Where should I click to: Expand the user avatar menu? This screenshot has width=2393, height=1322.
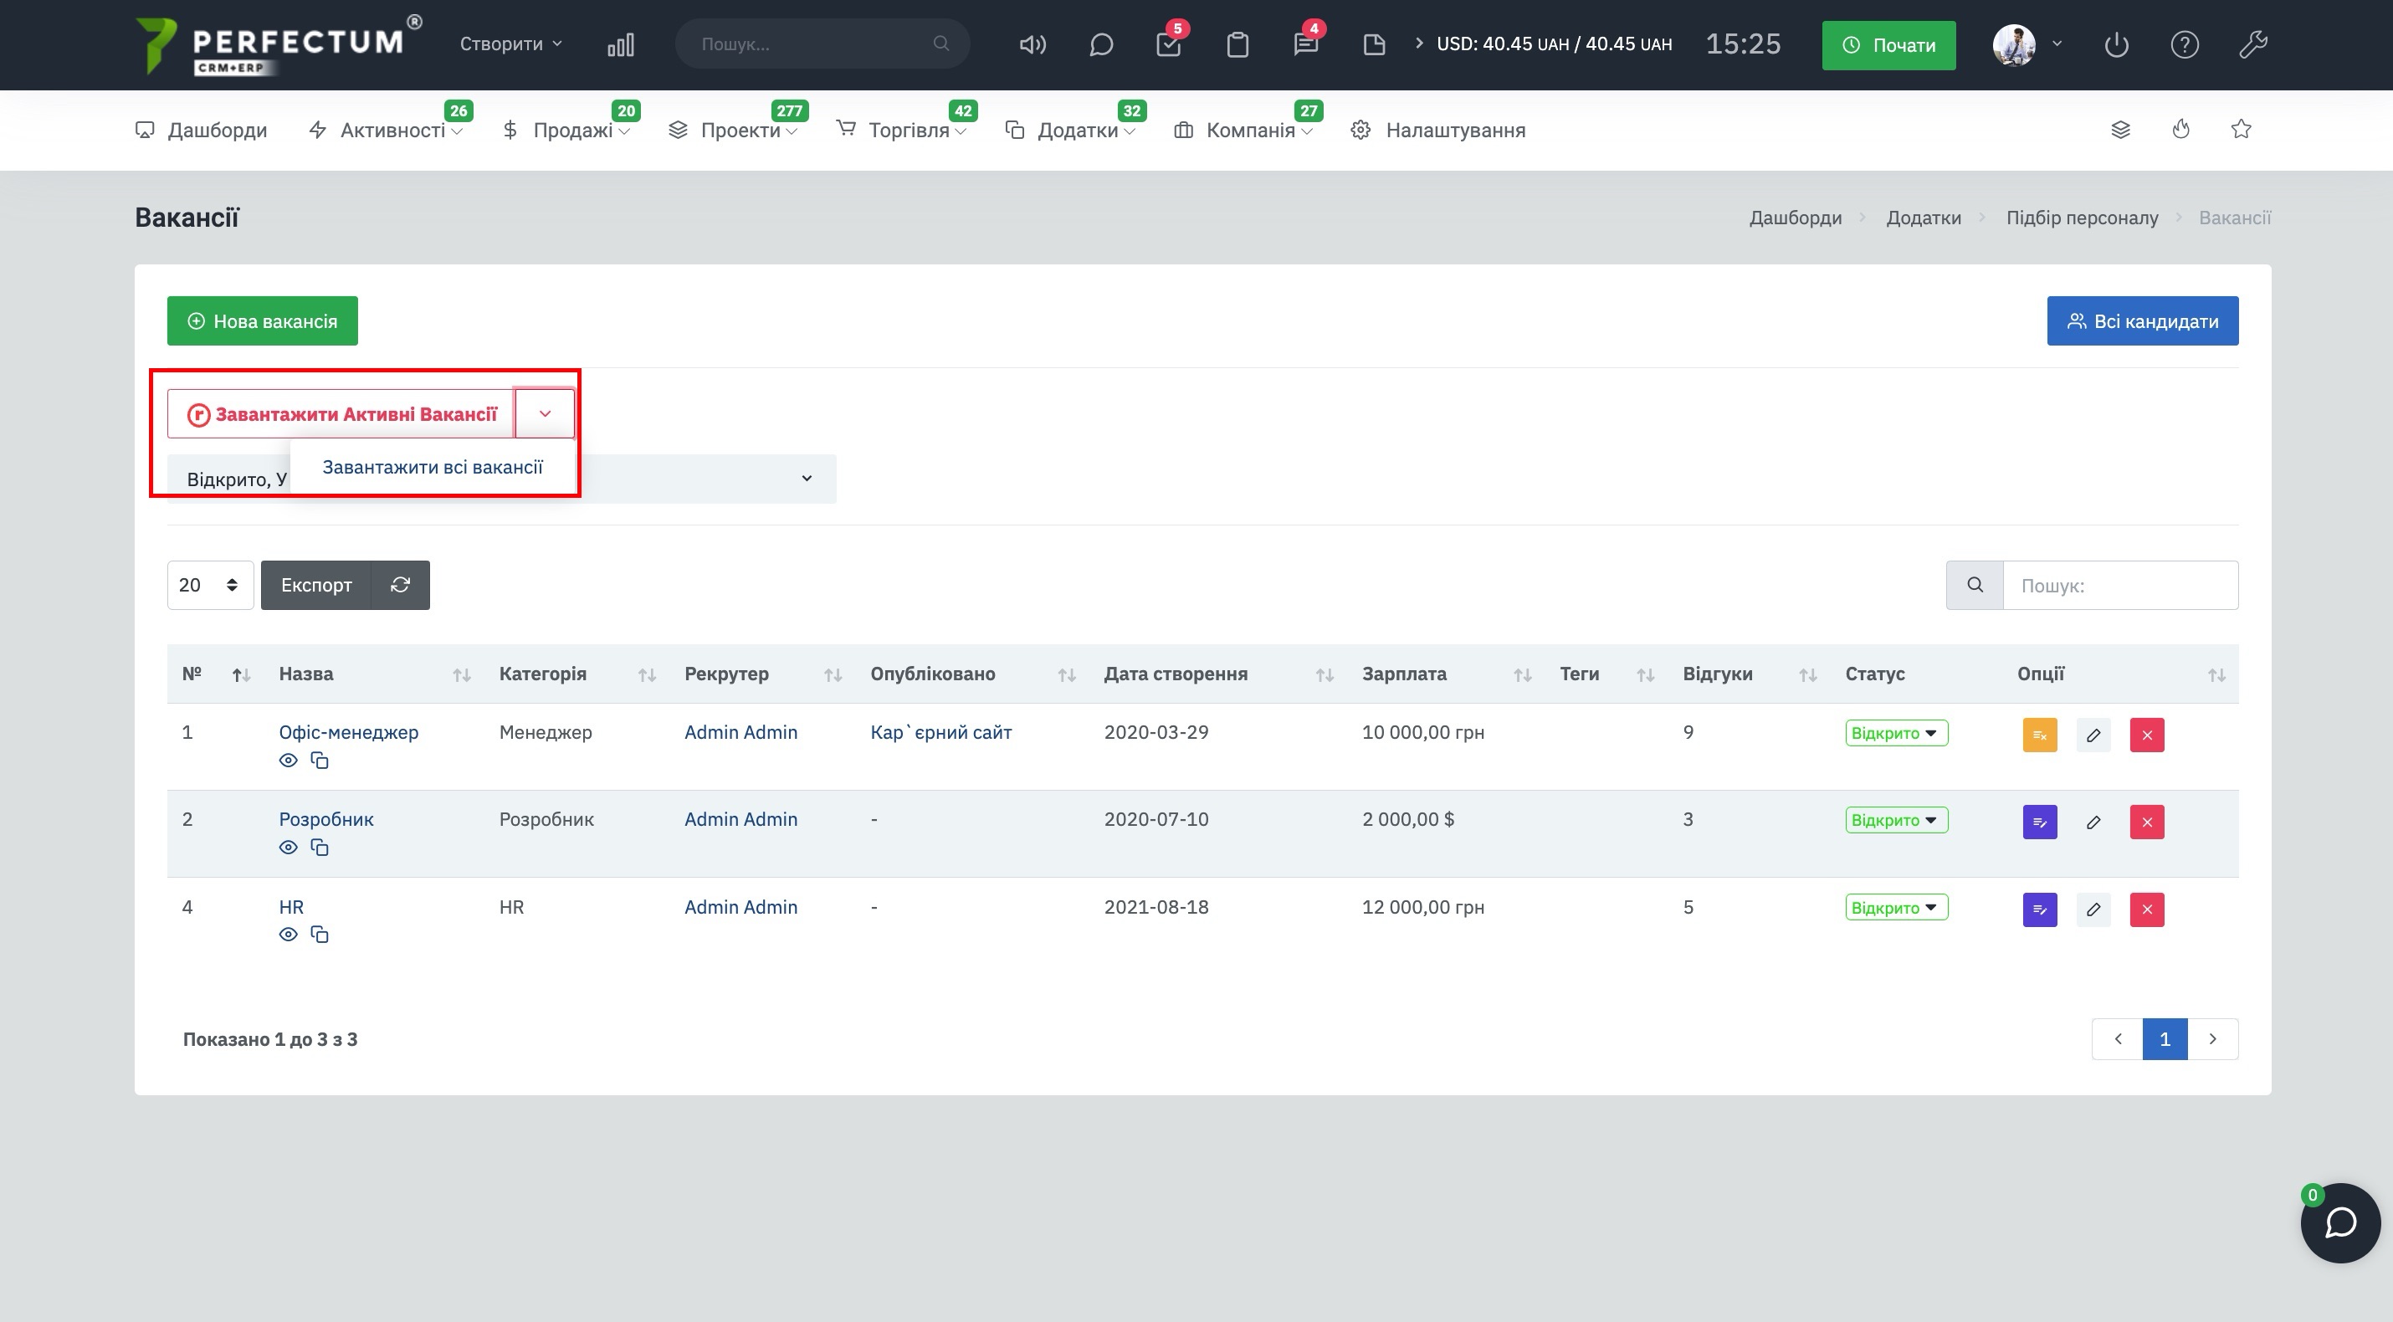click(2027, 44)
